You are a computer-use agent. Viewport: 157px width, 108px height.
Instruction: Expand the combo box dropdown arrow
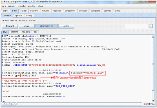point(151,26)
